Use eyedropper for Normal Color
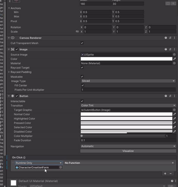The image size is (178, 187). point(174,114)
